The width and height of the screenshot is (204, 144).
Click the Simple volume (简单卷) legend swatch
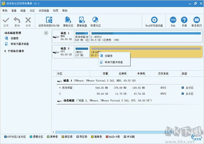click(48, 137)
